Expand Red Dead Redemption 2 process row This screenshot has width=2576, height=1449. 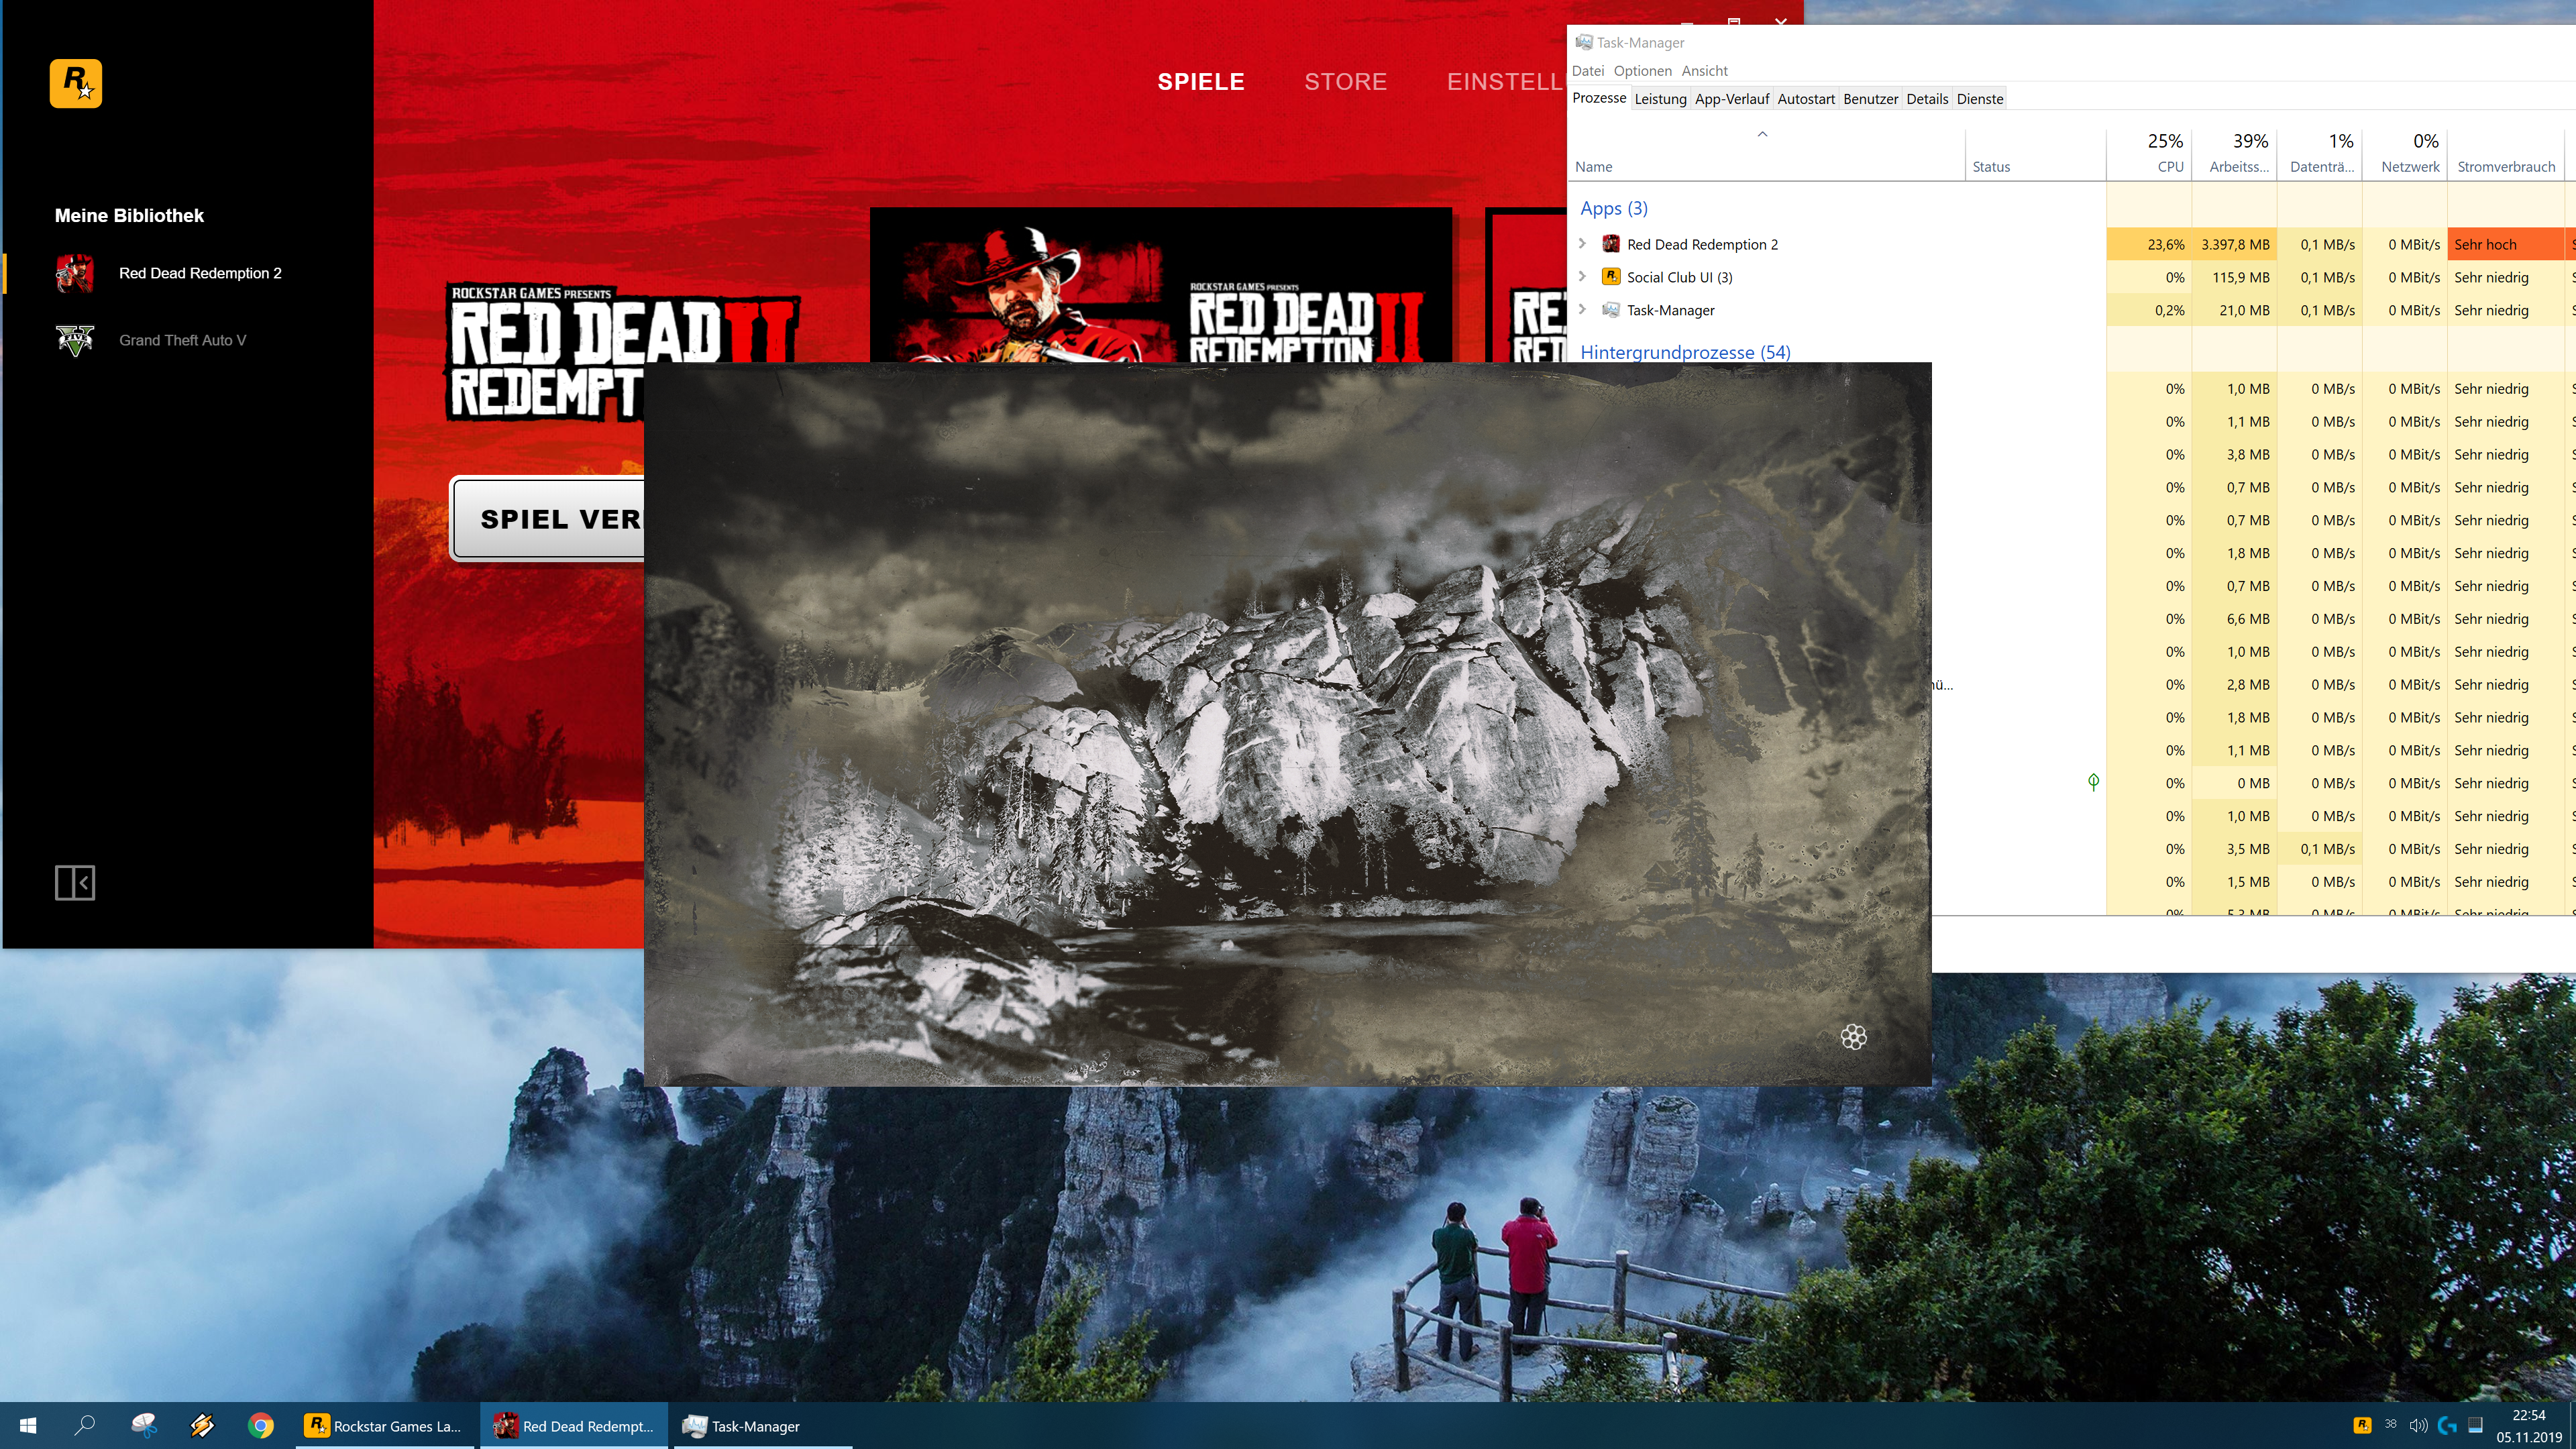pyautogui.click(x=1582, y=244)
